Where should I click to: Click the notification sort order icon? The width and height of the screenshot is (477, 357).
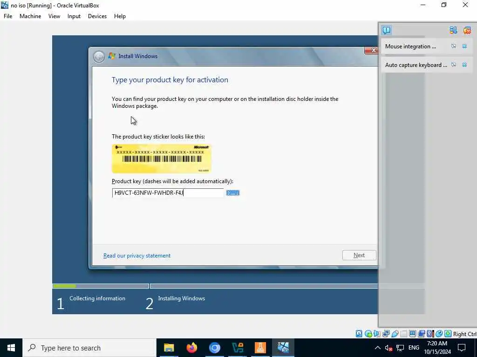click(x=453, y=30)
